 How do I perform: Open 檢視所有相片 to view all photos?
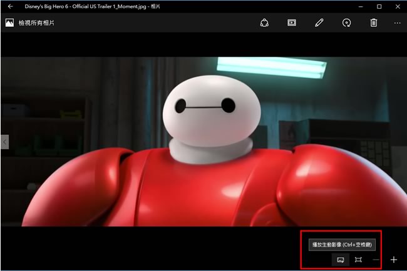click(30, 22)
